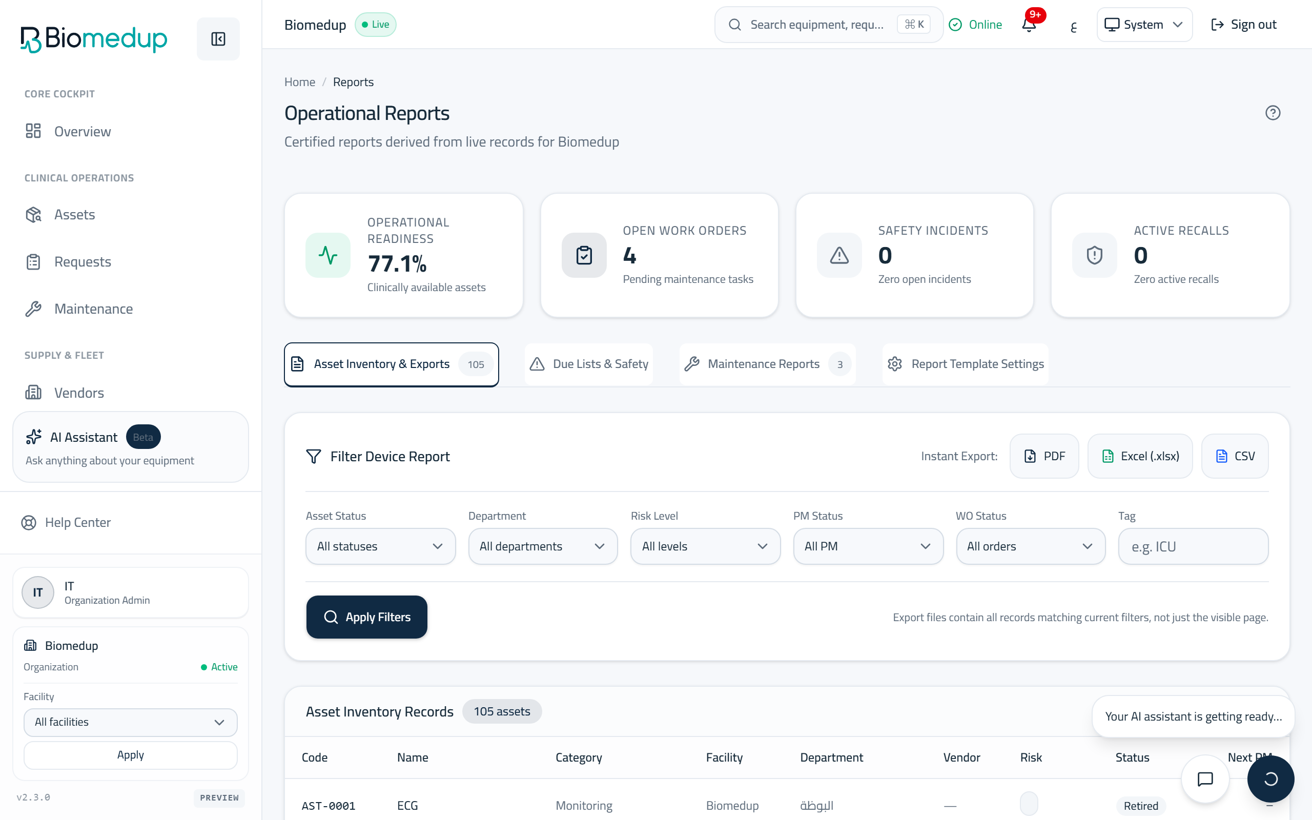This screenshot has height=820, width=1312.
Task: Expand the PM Status dropdown
Action: point(868,546)
